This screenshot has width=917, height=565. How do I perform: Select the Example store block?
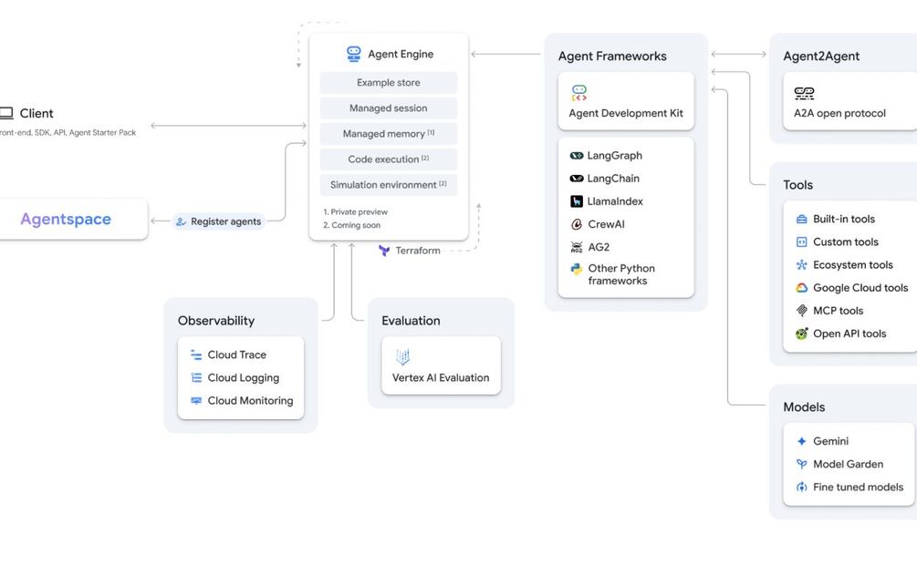(389, 83)
